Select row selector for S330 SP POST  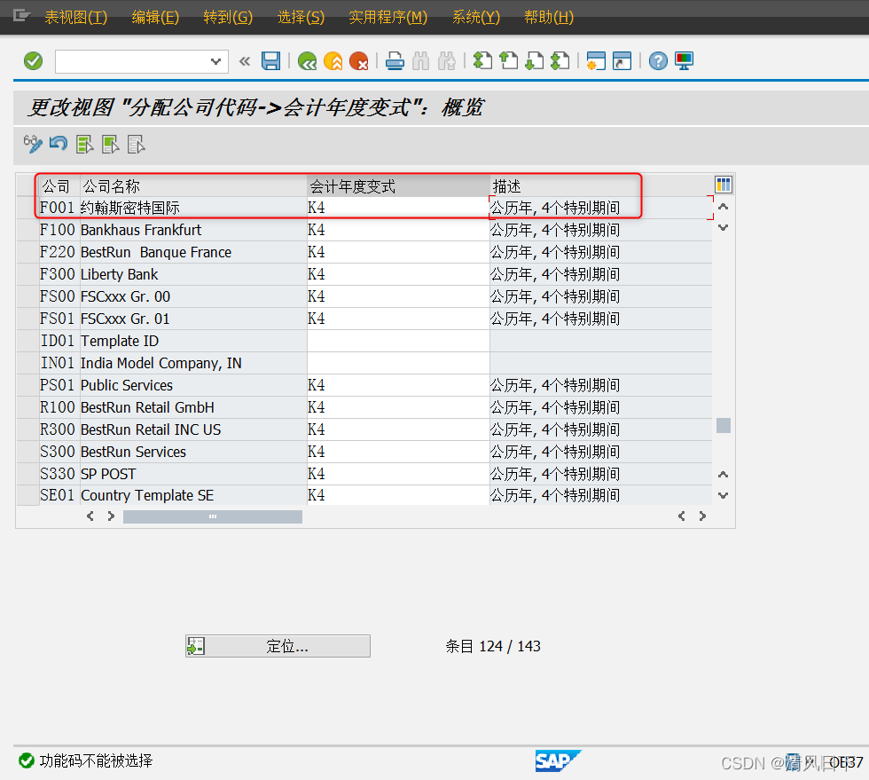pos(27,474)
